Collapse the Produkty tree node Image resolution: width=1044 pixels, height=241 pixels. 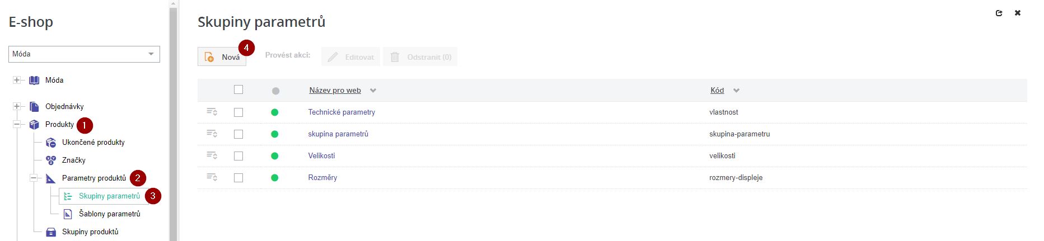pyautogui.click(x=17, y=125)
